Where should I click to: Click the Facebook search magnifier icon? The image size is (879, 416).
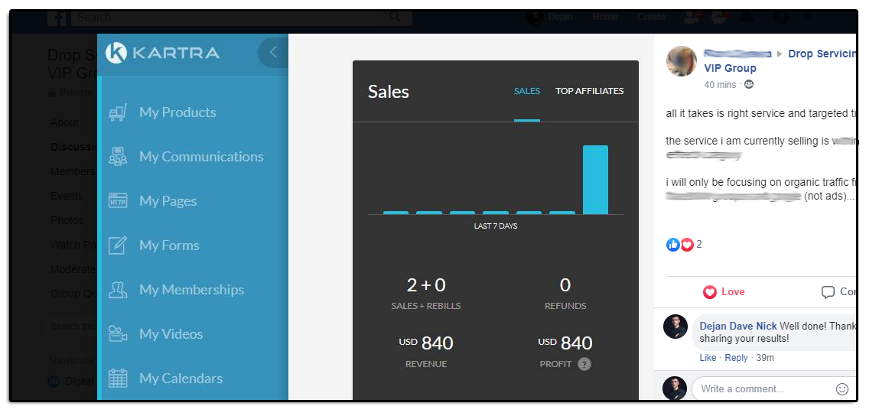coord(396,18)
